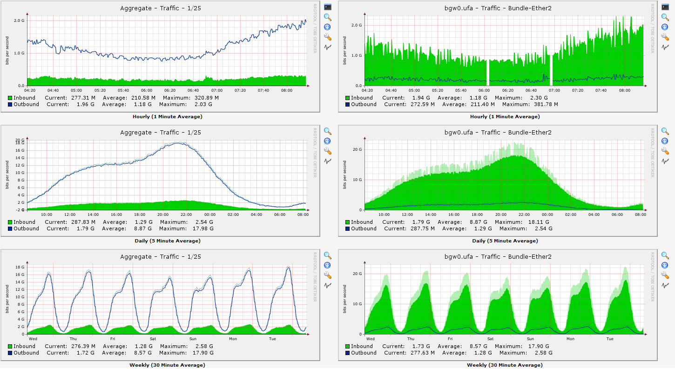Click the current value 287.83 M
The width and height of the screenshot is (675, 369).
(x=82, y=222)
